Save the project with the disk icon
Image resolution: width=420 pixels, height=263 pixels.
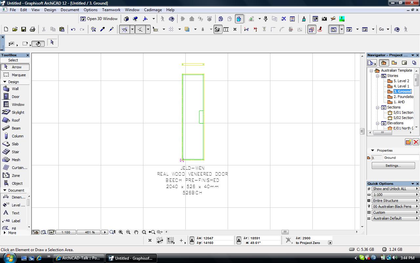click(24, 29)
